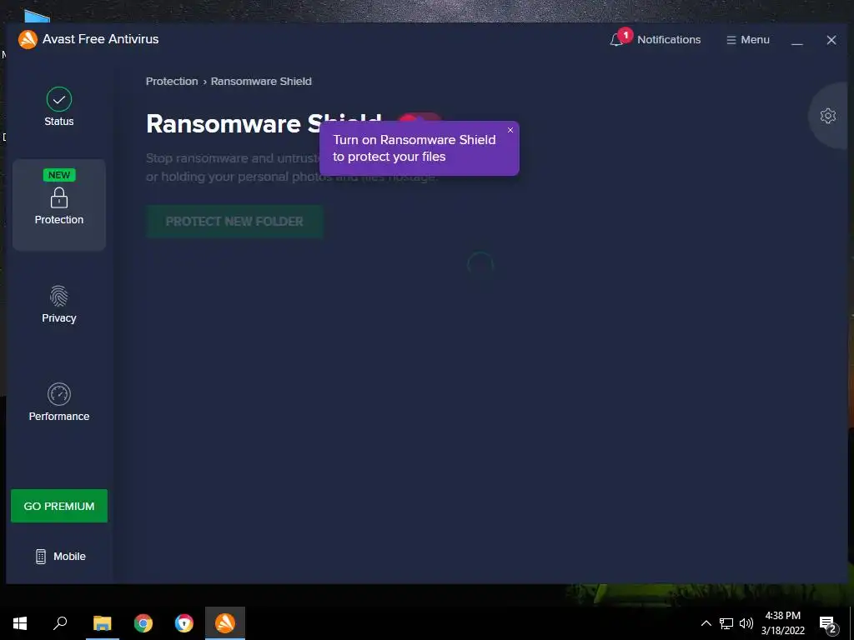Open the Privacy fingerprint section
The height and width of the screenshot is (640, 854).
coord(59,304)
